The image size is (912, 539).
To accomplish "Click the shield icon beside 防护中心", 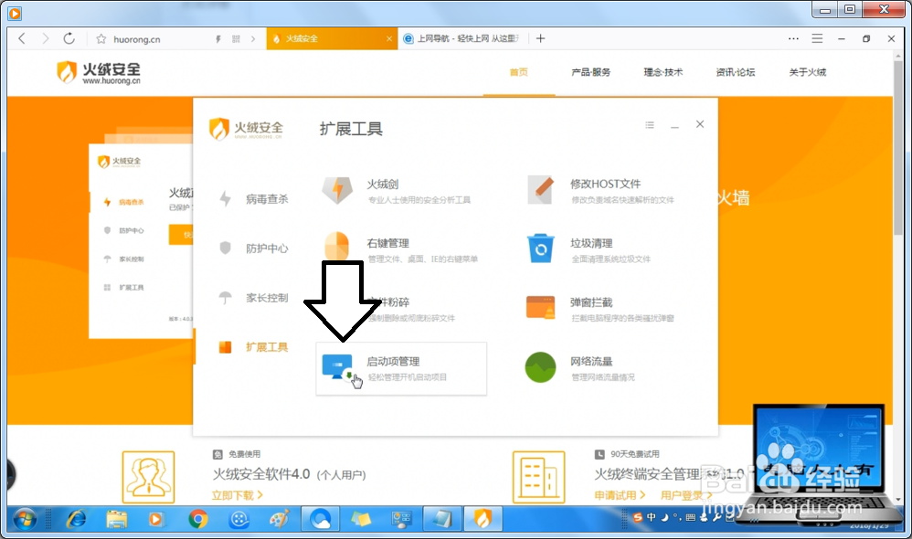I will [225, 248].
